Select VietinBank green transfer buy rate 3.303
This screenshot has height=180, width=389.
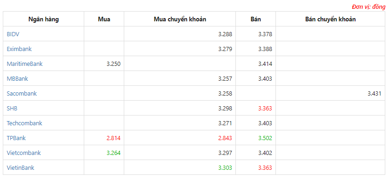[225, 167]
